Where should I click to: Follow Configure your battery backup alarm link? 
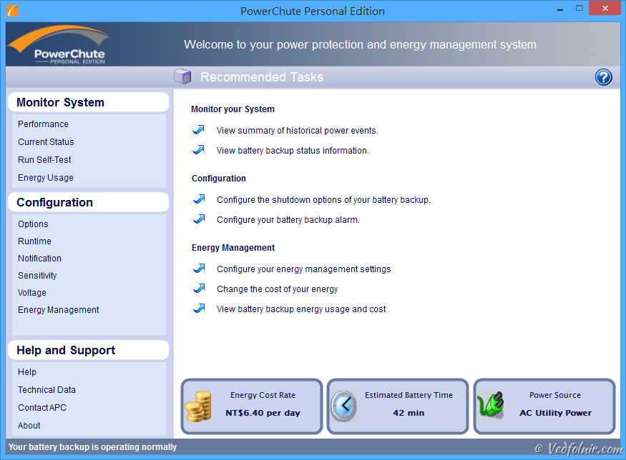click(288, 220)
